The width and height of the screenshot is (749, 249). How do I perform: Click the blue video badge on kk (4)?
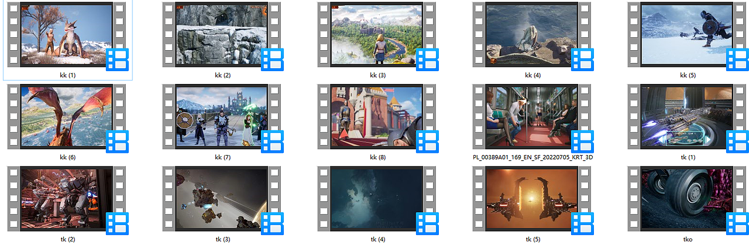582,59
